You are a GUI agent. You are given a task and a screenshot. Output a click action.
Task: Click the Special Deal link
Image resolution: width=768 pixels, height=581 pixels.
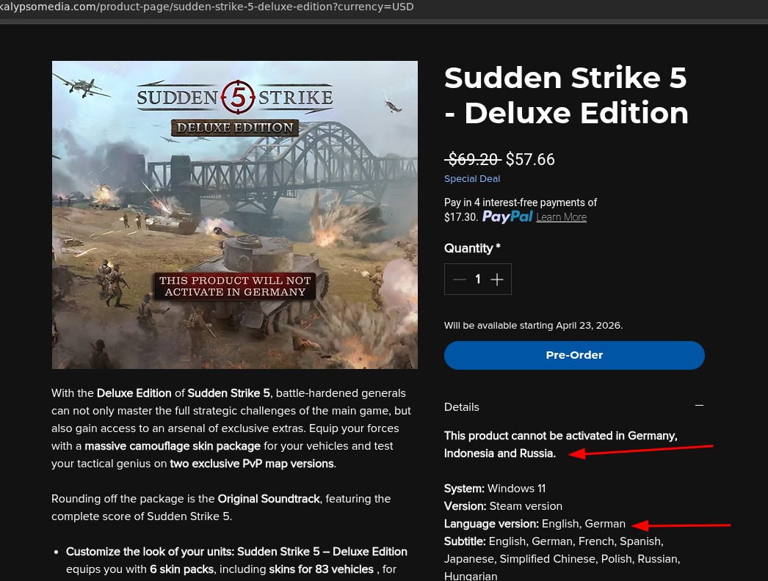472,178
